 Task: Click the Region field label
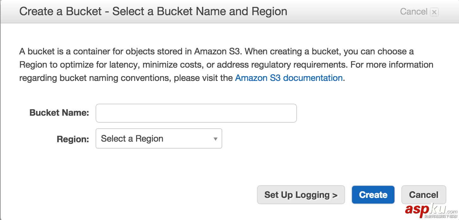pos(73,139)
